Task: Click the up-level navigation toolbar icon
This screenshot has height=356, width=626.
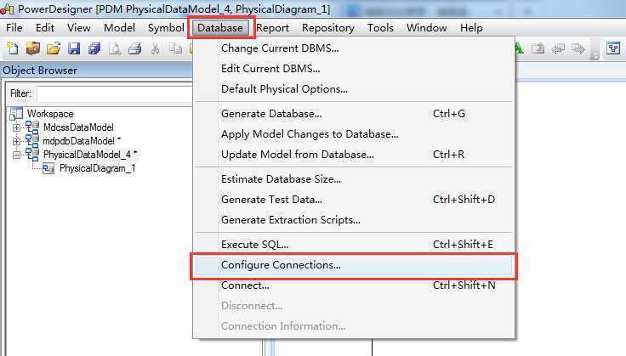Action: point(538,48)
